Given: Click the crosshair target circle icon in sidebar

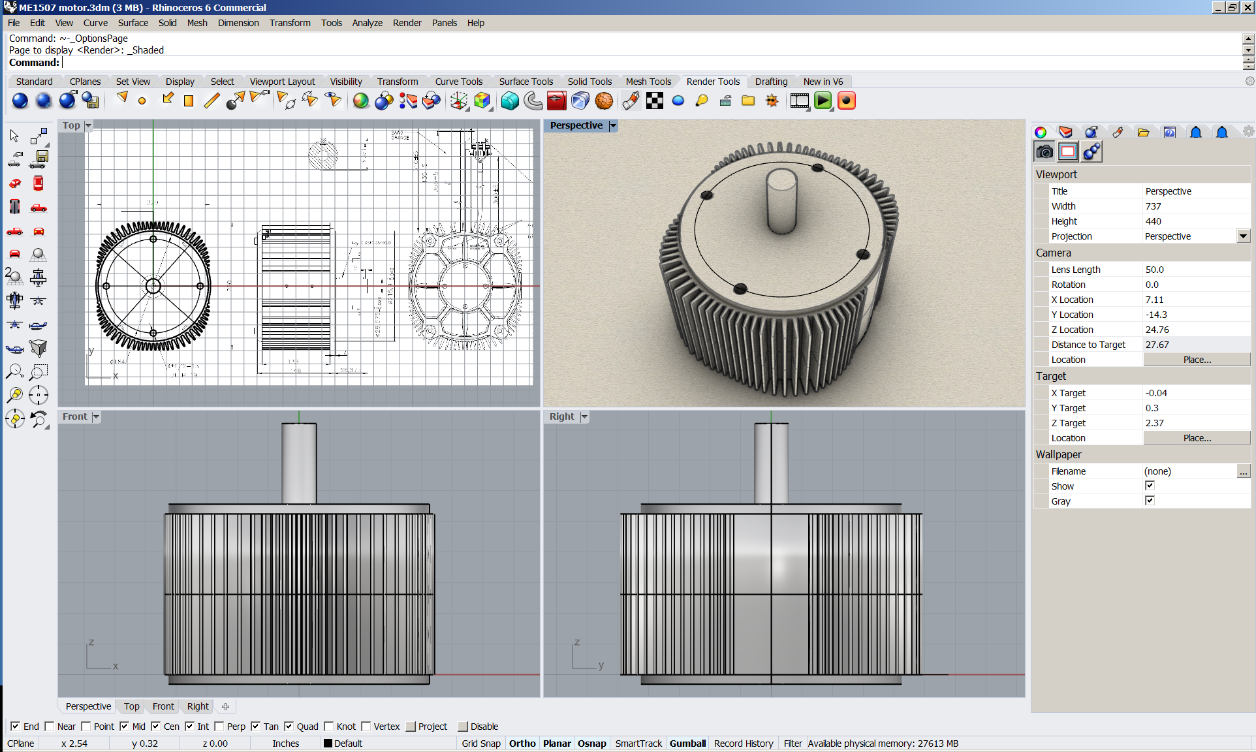Looking at the screenshot, I should coord(39,395).
